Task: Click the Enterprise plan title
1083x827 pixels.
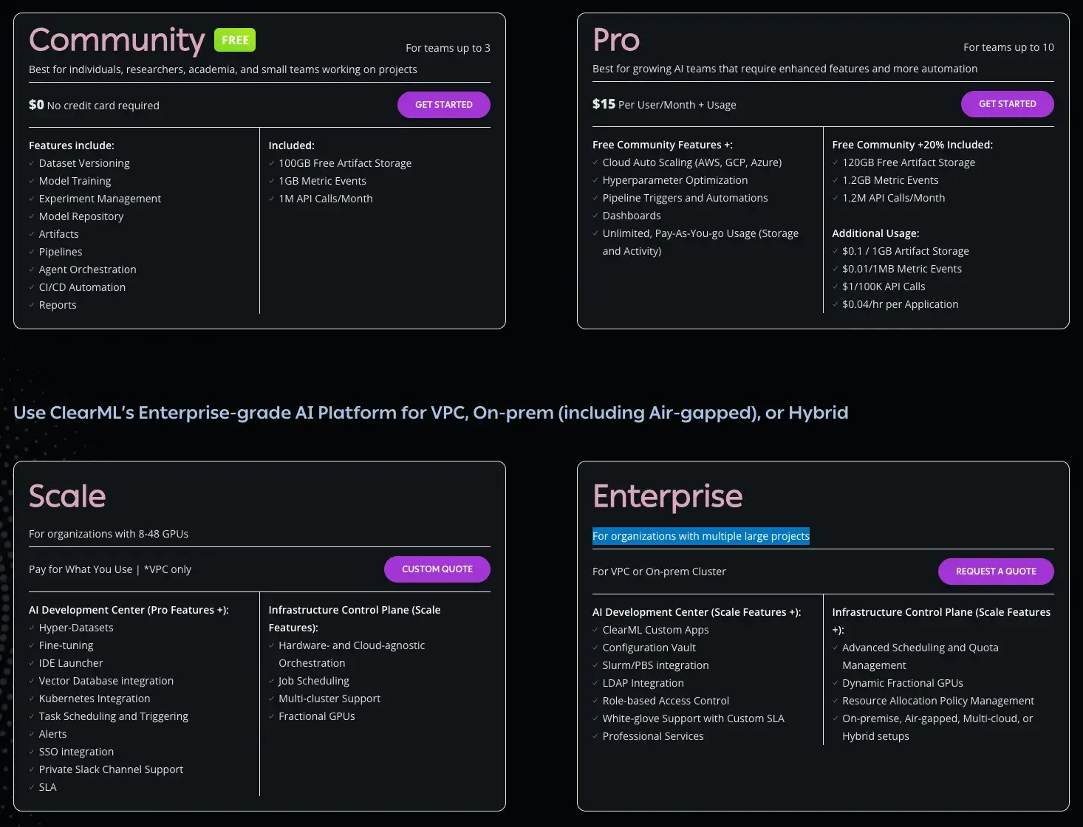Action: [x=667, y=496]
